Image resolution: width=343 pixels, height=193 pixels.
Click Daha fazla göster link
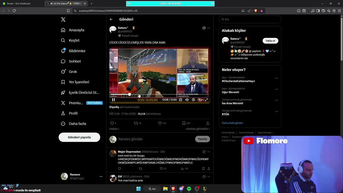coord(232,123)
